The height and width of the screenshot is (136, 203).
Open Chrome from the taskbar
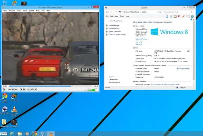35,134
